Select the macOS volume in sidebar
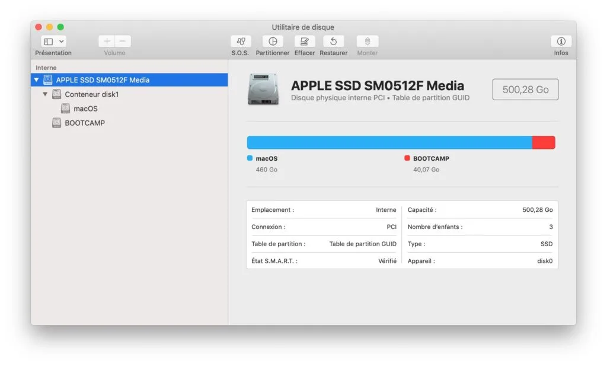The height and width of the screenshot is (366, 607). [x=129, y=109]
